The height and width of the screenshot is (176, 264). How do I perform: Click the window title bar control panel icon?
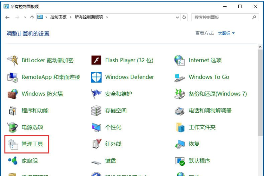6,6
